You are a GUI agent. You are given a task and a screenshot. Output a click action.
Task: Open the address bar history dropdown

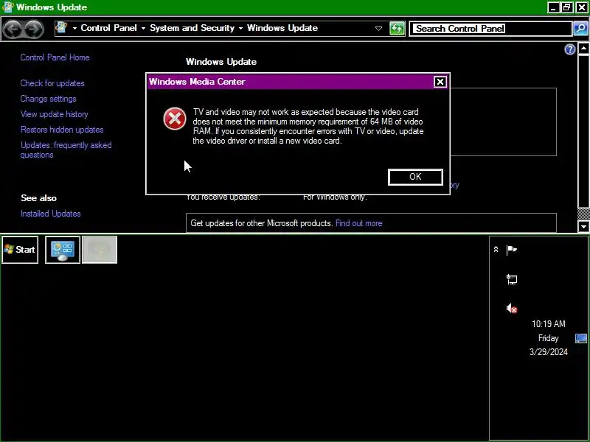click(x=378, y=29)
